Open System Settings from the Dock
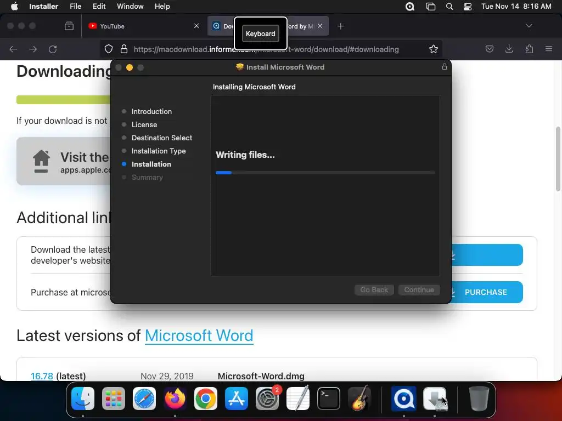The image size is (562, 421). coord(267,399)
